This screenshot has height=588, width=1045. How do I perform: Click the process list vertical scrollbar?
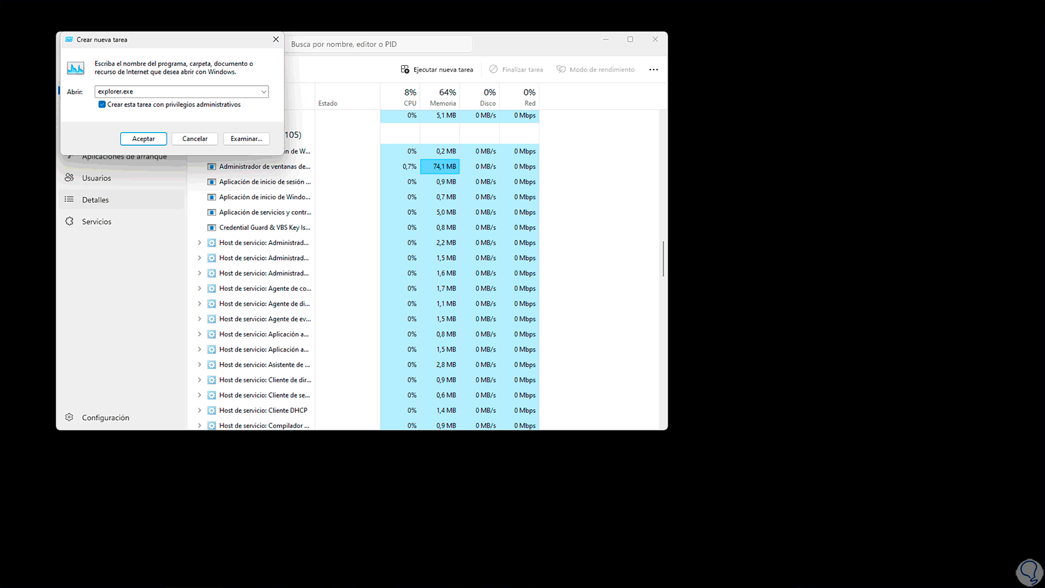click(x=663, y=259)
